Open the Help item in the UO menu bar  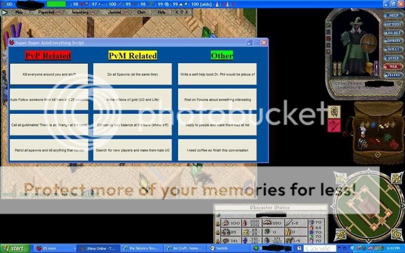(x=161, y=12)
